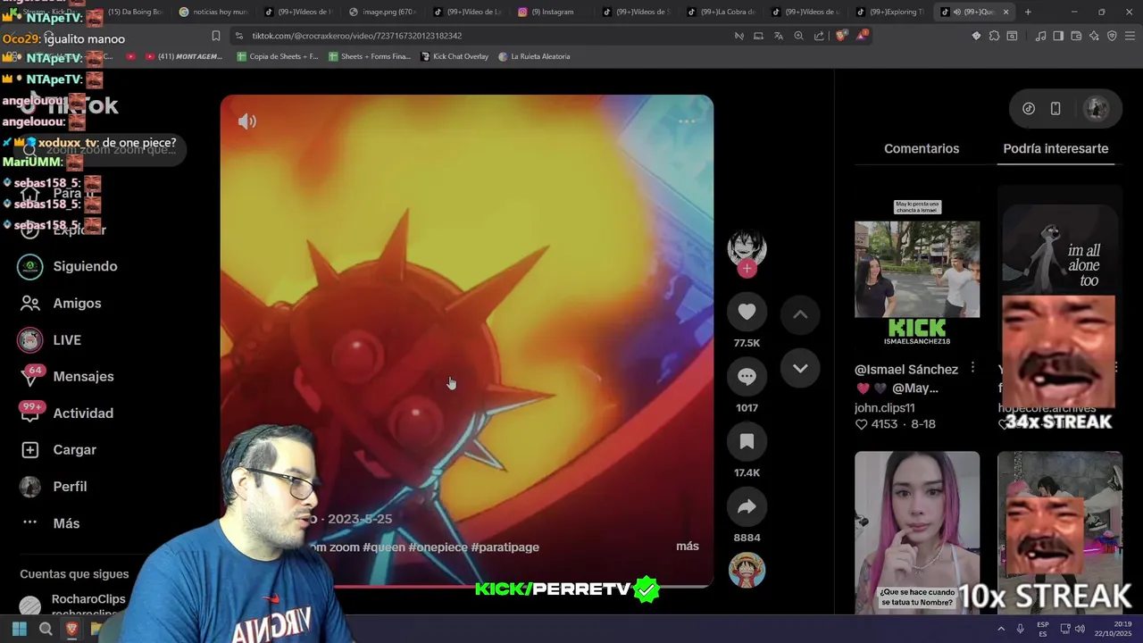Open the Windows taskbar search icon

point(46,629)
